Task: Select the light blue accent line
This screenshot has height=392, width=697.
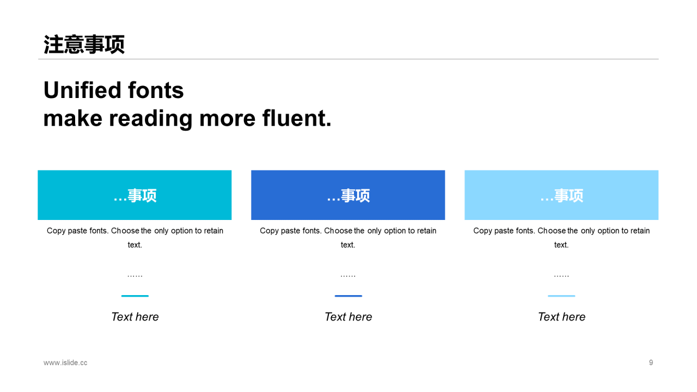Action: tap(561, 296)
